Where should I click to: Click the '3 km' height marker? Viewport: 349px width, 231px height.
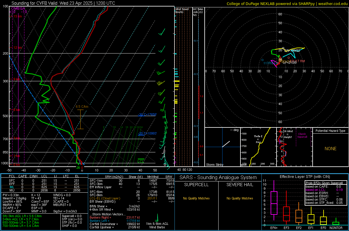(17, 138)
